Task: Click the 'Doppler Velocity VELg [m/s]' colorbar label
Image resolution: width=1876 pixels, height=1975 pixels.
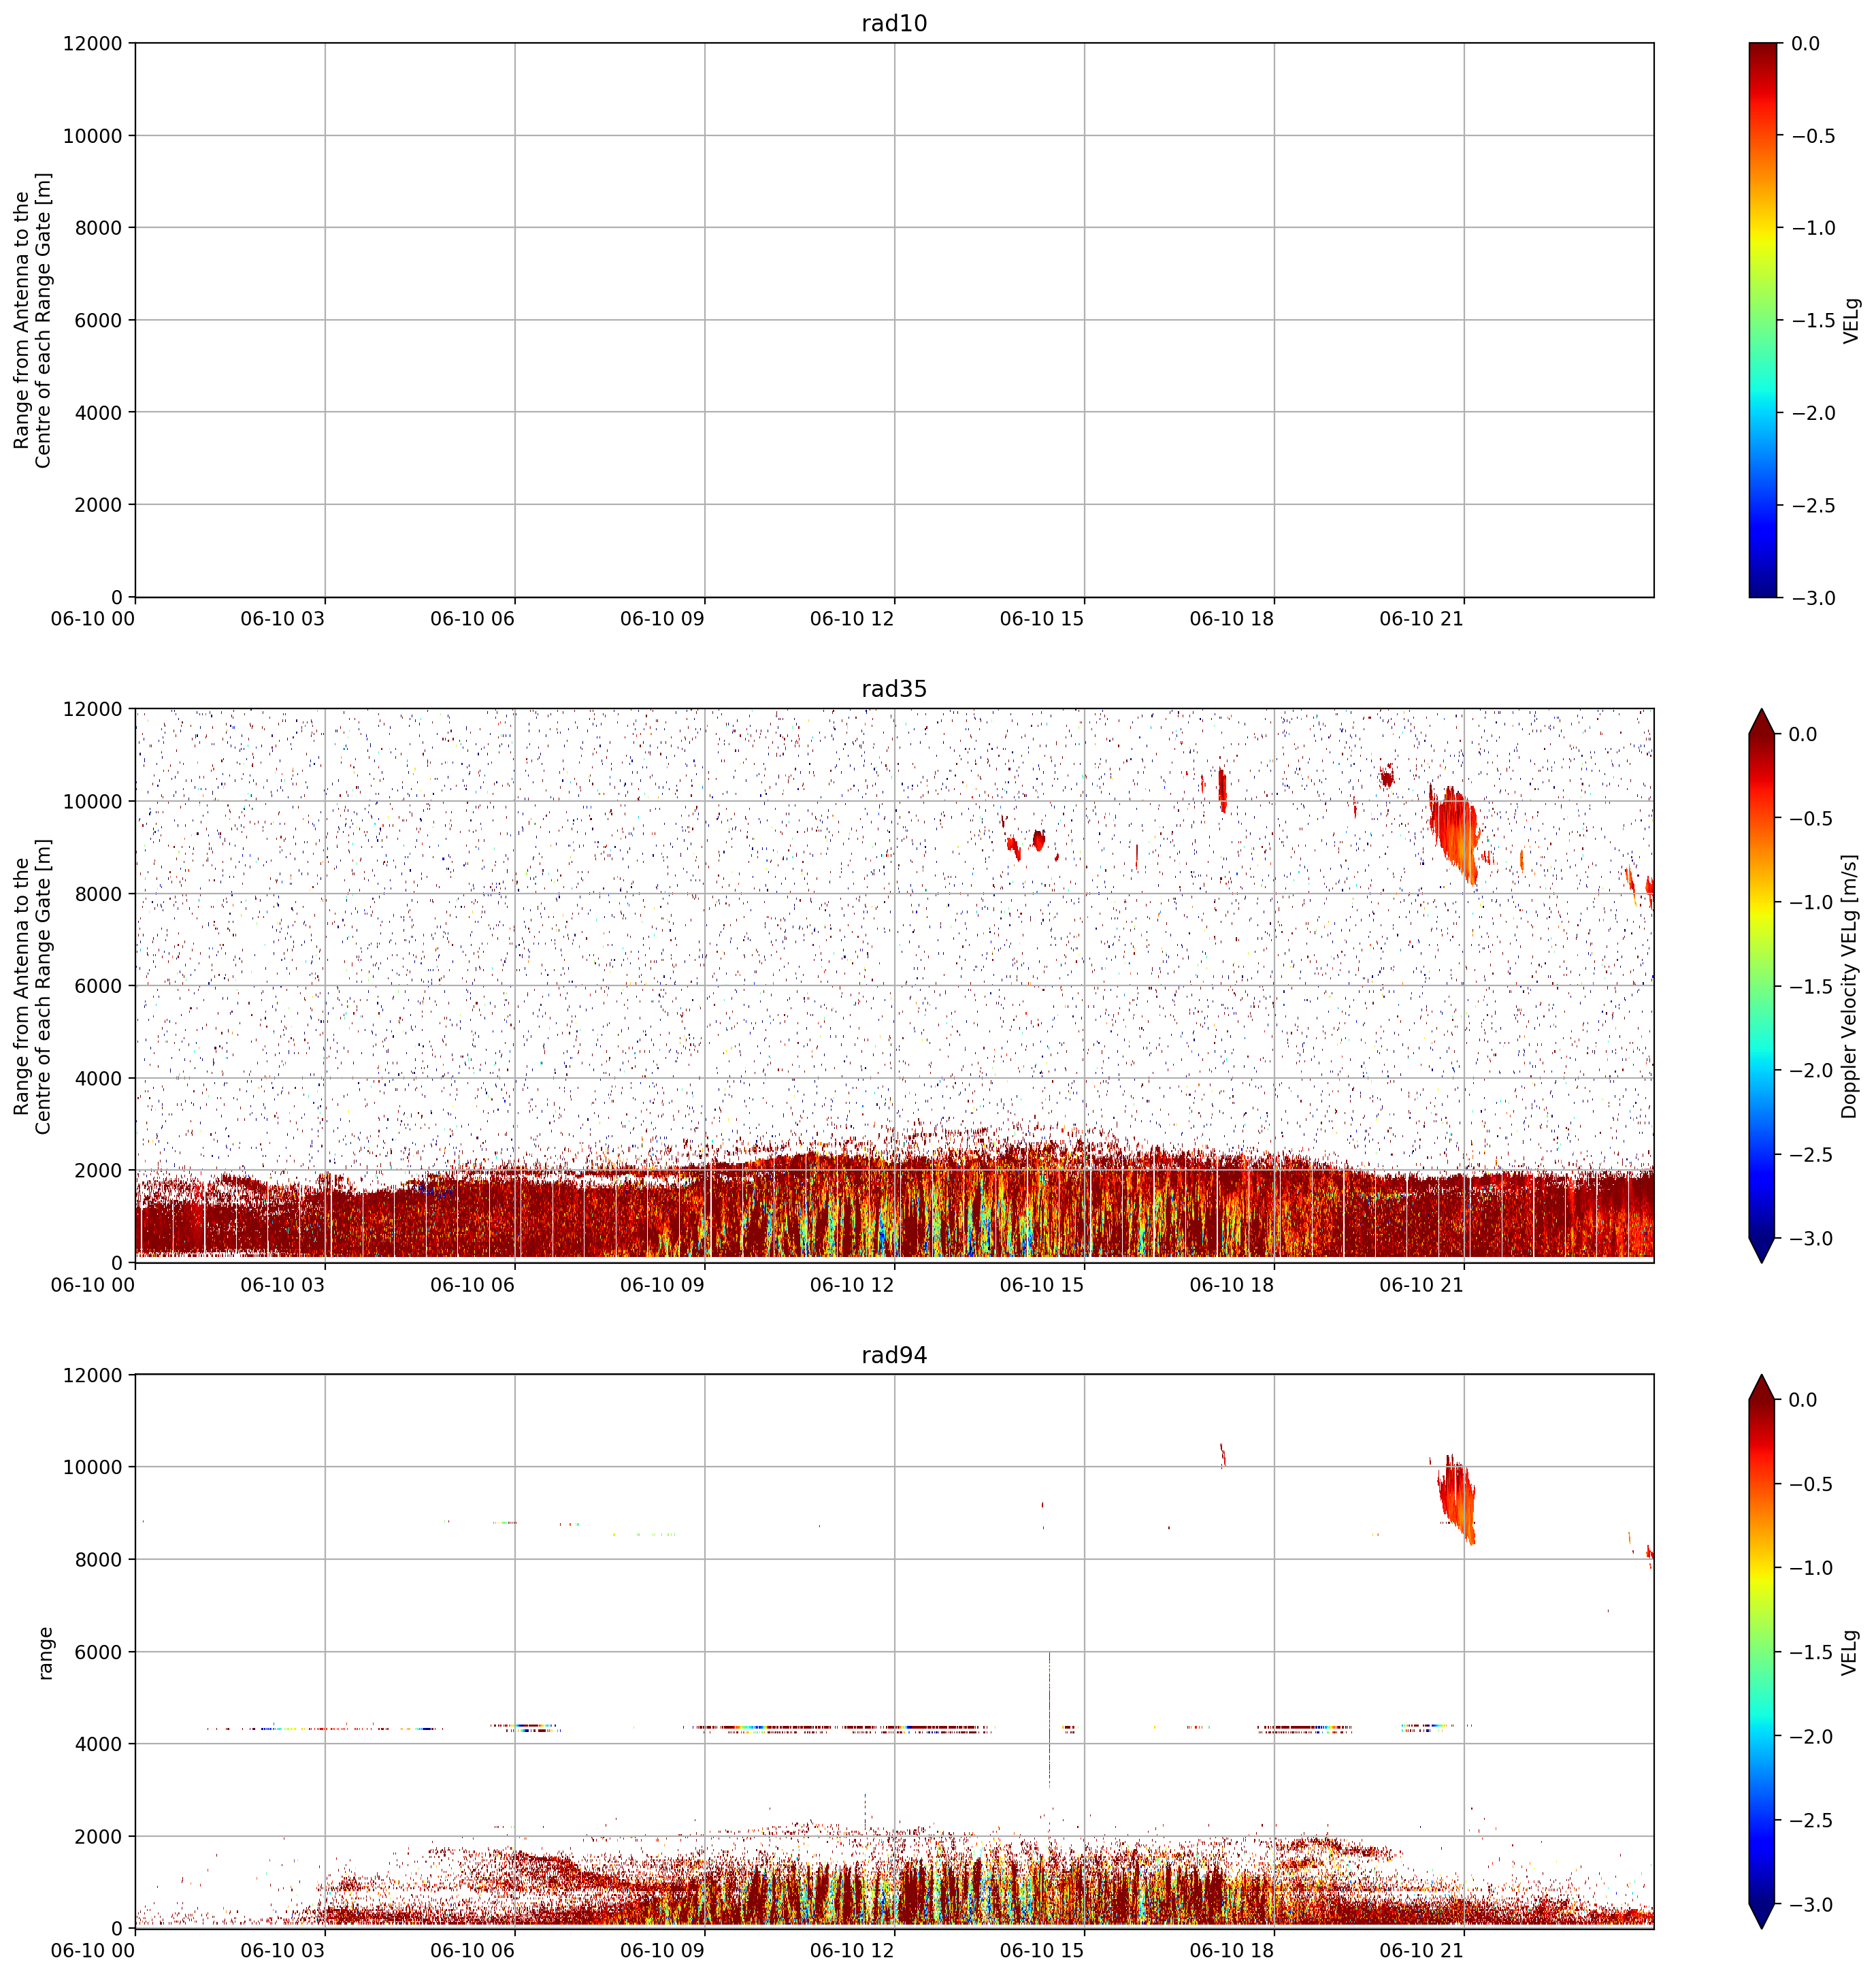Action: tap(1850, 986)
